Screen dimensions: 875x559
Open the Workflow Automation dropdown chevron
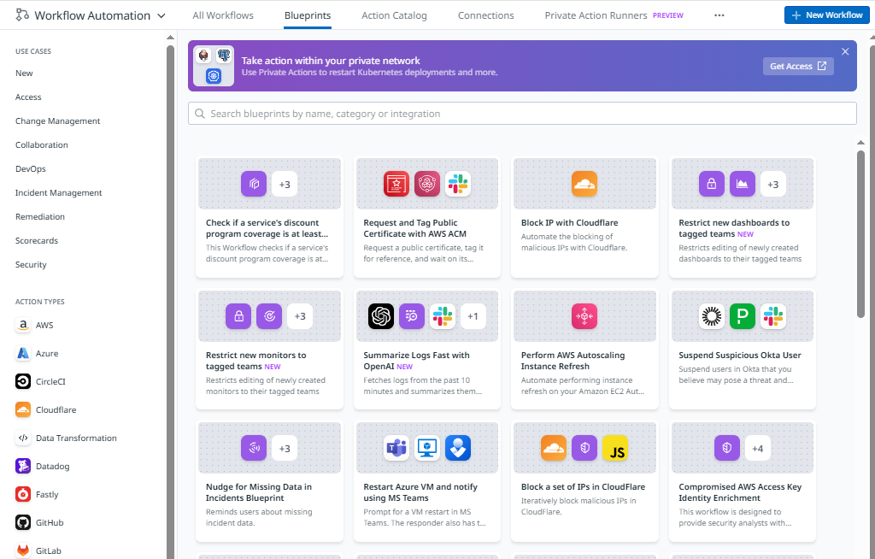pos(161,15)
